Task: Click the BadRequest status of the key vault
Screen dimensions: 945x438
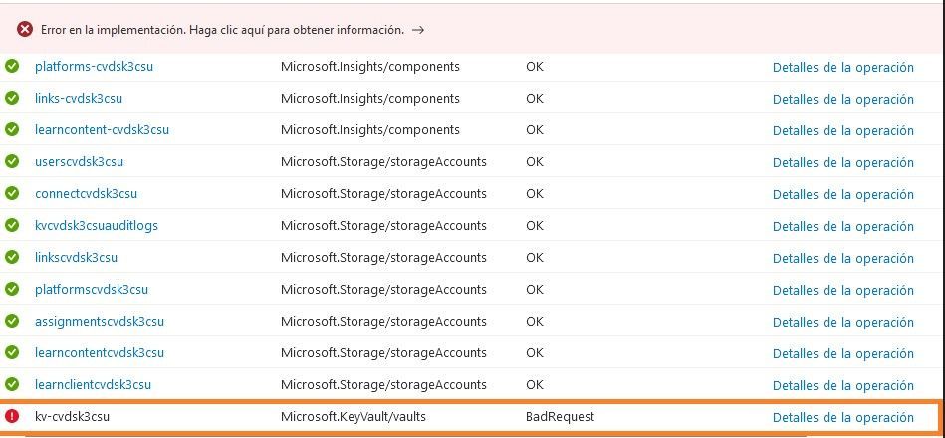Action: pos(560,417)
